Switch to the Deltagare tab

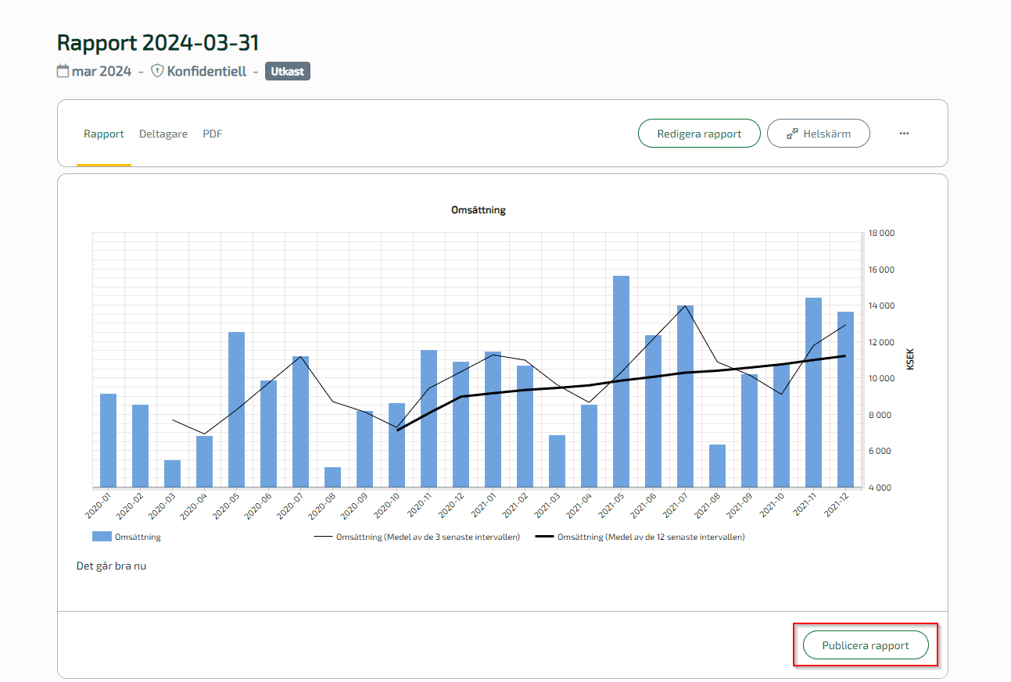163,134
